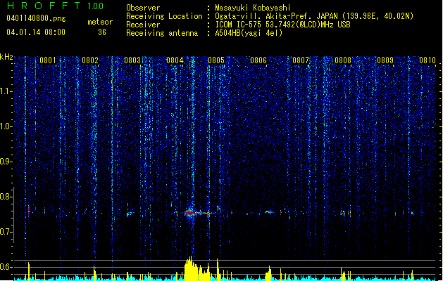This screenshot has width=443, height=281.
Task: Click the 0.9 kHz axis label
Action: pos(6,162)
